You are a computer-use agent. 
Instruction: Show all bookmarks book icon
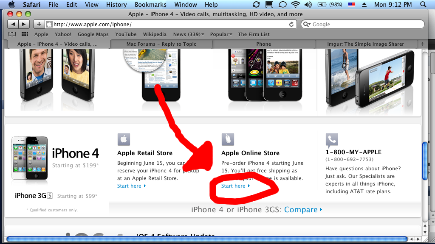pos(12,34)
